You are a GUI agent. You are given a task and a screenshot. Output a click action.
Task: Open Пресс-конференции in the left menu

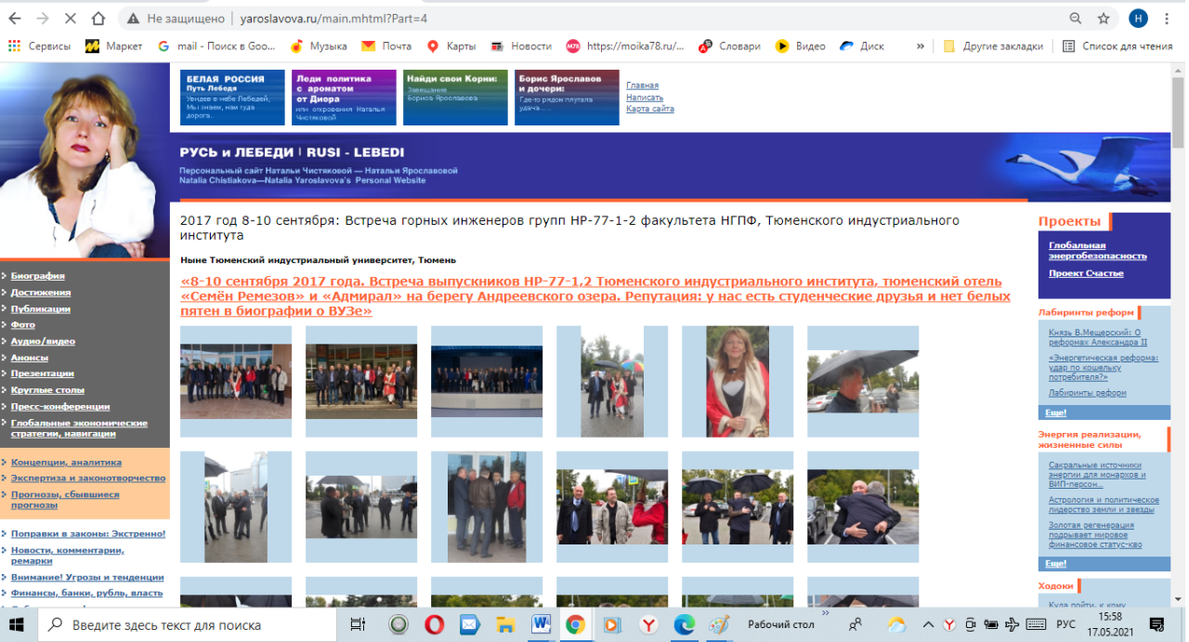(x=59, y=406)
